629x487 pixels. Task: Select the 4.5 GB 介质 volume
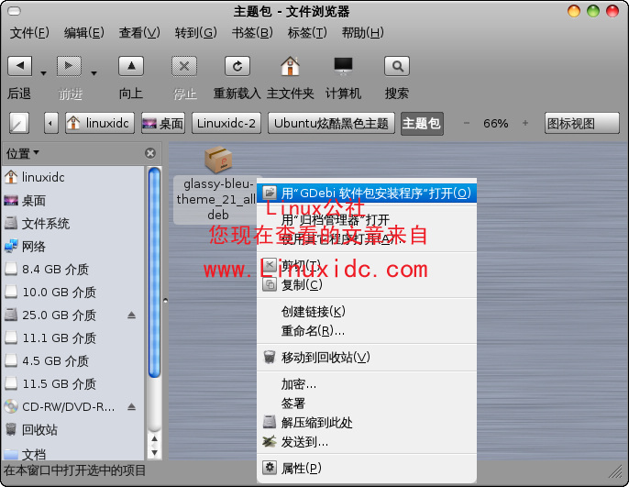pyautogui.click(x=73, y=360)
